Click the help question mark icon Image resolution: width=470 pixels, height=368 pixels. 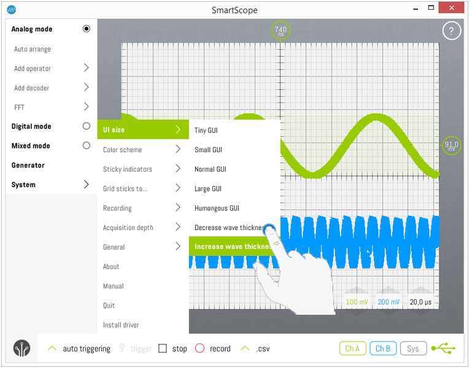451,31
